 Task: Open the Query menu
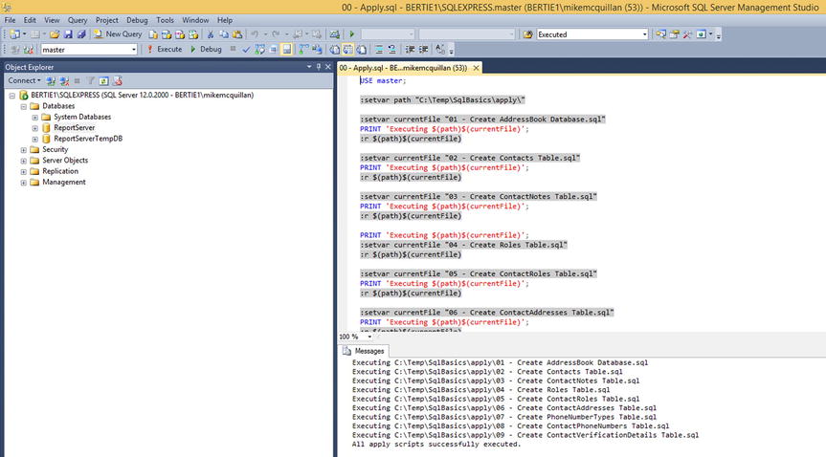click(x=77, y=20)
